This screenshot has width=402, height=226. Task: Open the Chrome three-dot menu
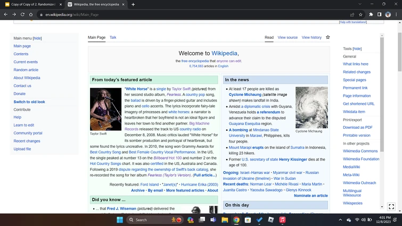pyautogui.click(x=396, y=14)
